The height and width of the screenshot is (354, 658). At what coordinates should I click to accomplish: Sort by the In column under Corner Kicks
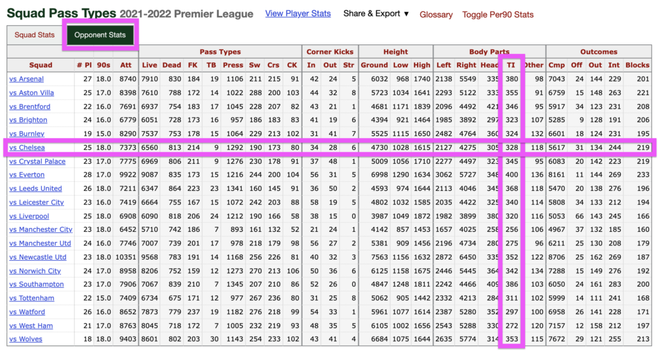pyautogui.click(x=311, y=65)
